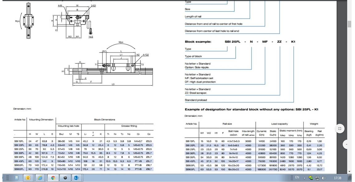Click the 'Weight' table header
This screenshot has width=355, height=182.
pos(314,124)
